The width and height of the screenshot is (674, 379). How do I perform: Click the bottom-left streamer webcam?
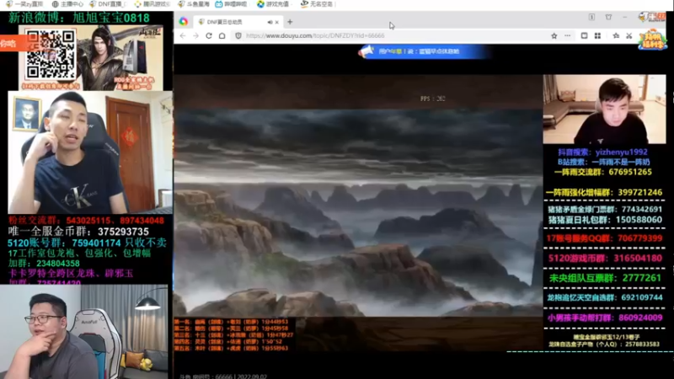83,331
